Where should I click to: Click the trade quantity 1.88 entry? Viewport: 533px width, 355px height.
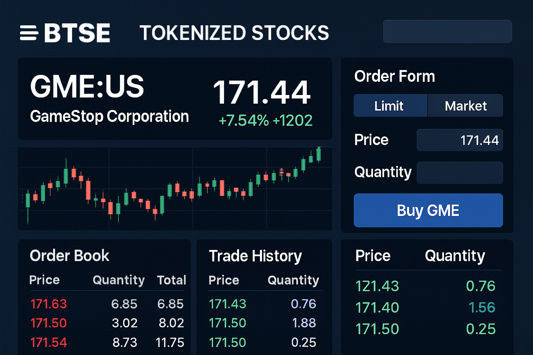tap(304, 323)
